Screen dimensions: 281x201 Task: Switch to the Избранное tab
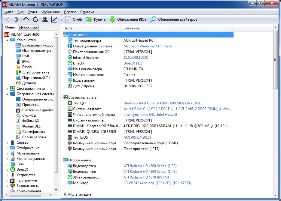coord(28,28)
